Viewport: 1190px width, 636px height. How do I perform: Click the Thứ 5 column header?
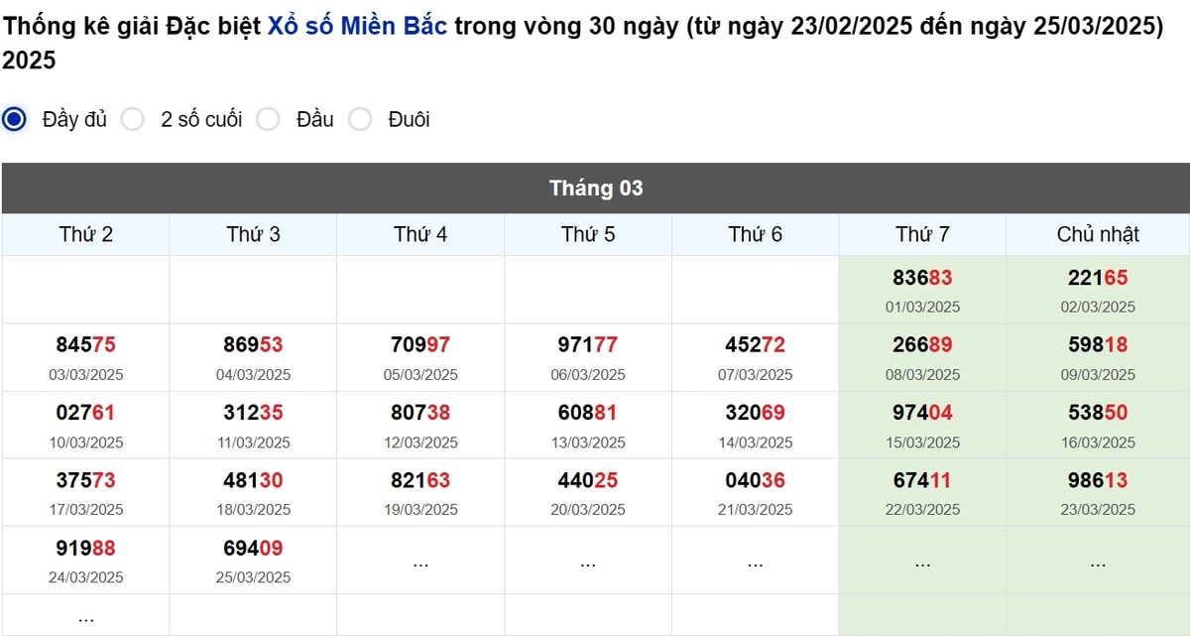tap(588, 234)
